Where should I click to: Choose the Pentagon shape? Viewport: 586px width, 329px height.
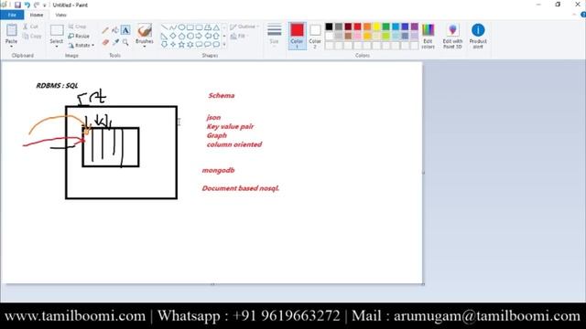[181, 37]
